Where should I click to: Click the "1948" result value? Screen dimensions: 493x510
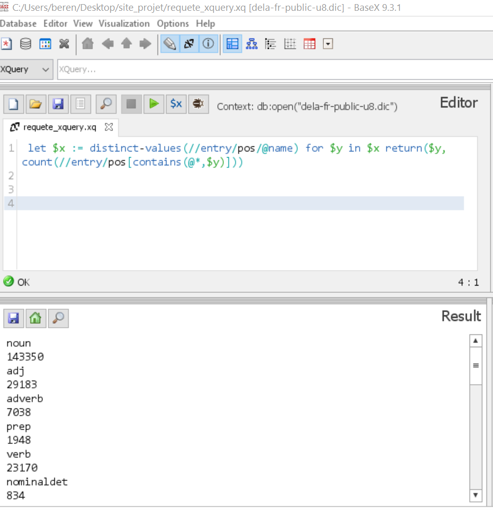point(19,440)
